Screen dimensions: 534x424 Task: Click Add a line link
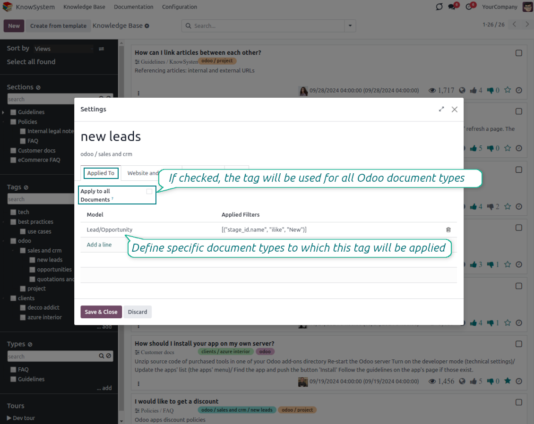[x=99, y=245]
